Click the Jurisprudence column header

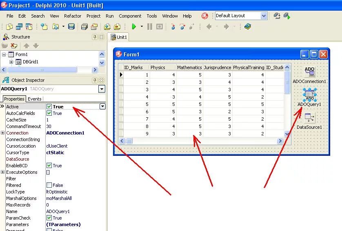click(218, 67)
